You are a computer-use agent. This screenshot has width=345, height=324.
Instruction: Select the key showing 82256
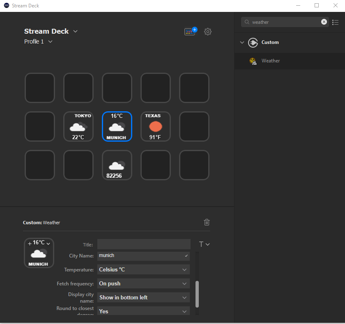(117, 165)
